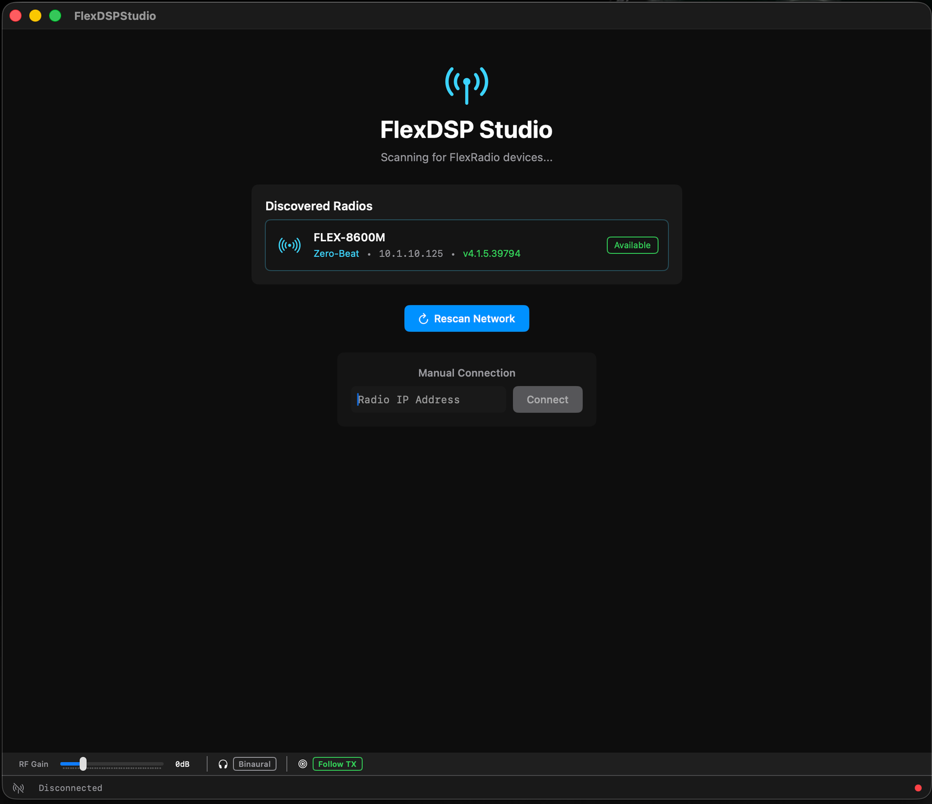Adjust the RF Gain slider
The height and width of the screenshot is (804, 932).
[x=111, y=764]
